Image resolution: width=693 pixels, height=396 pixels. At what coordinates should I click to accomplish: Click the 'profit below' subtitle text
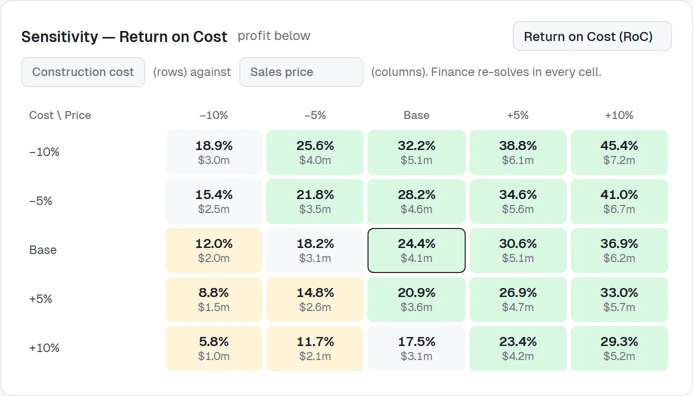(x=274, y=36)
